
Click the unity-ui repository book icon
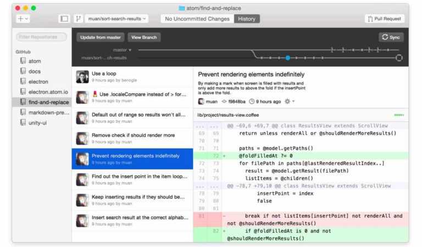[x=23, y=122]
